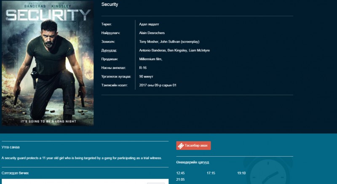Click the Сэтгэгдэл бичих comment heading

pyautogui.click(x=15, y=173)
